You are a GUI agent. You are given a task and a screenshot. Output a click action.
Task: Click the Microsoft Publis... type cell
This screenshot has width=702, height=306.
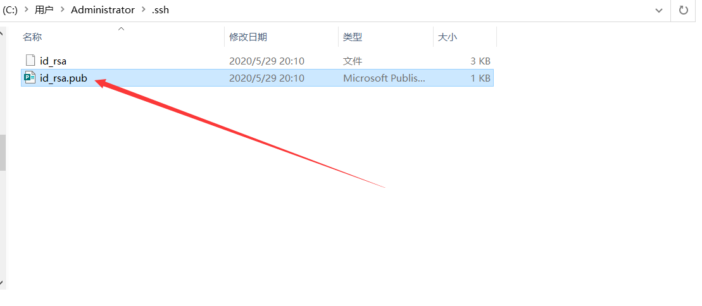(384, 78)
